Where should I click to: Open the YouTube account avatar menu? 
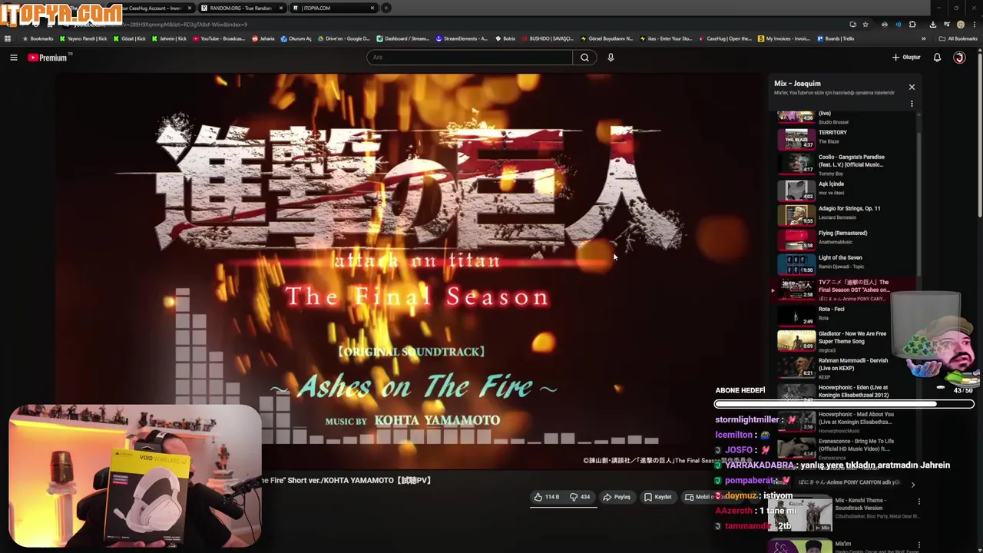tap(959, 58)
